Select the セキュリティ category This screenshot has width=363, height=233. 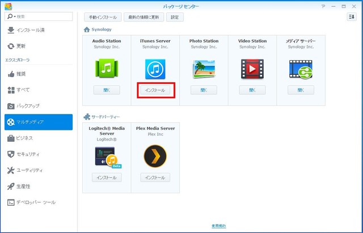pos(39,154)
